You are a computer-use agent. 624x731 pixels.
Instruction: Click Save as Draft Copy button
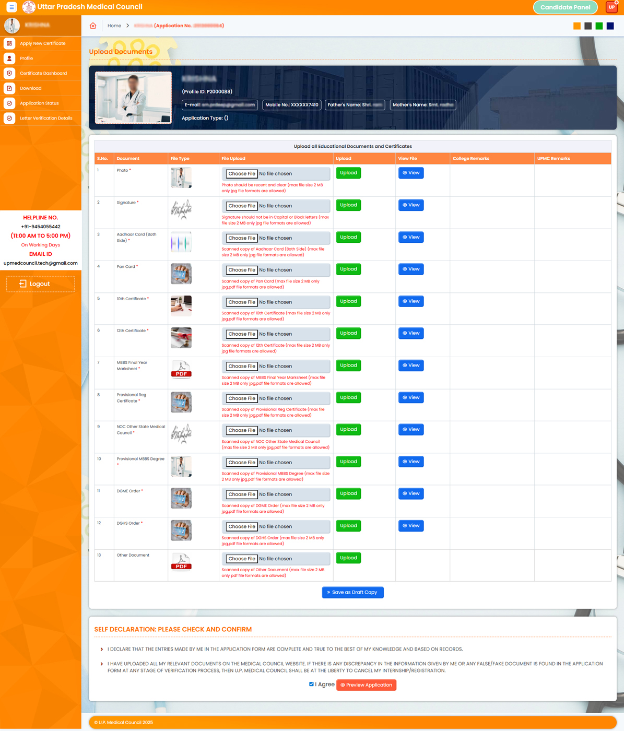pos(352,593)
